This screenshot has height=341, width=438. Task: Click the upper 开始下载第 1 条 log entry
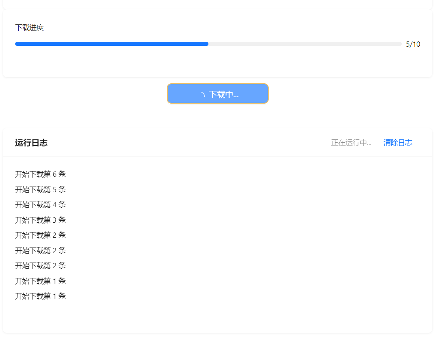click(40, 281)
